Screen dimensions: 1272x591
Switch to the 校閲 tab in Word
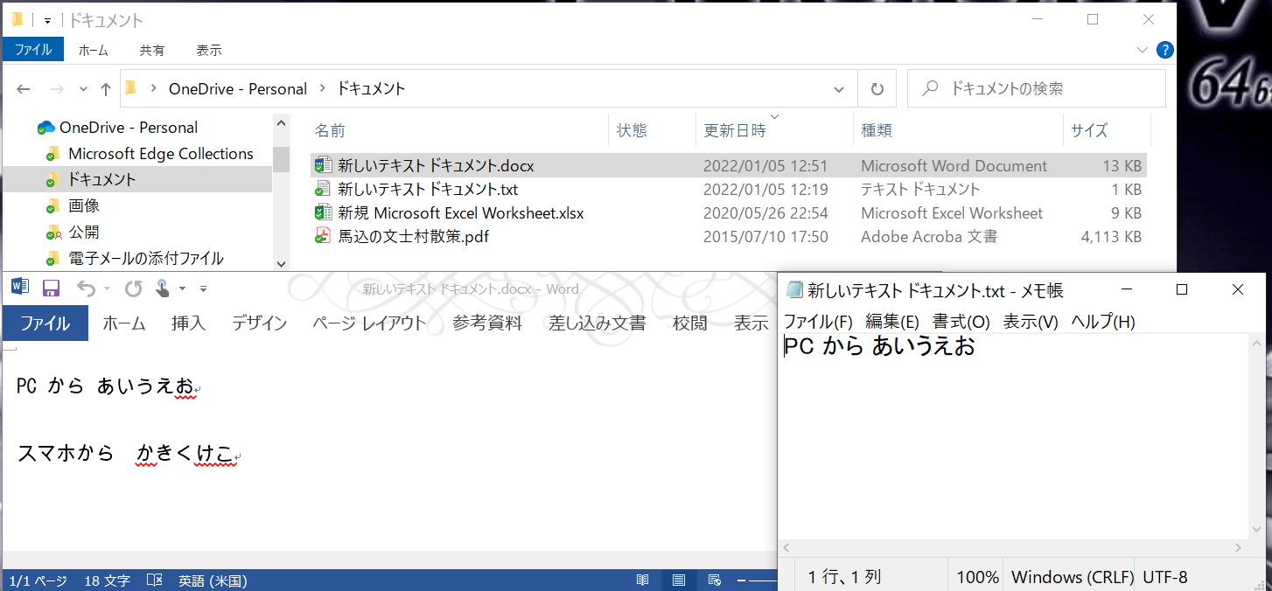(689, 323)
